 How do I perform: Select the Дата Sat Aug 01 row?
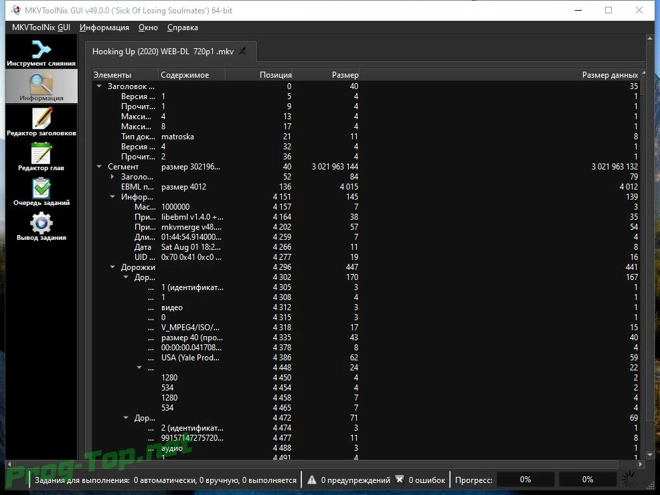[x=365, y=247]
